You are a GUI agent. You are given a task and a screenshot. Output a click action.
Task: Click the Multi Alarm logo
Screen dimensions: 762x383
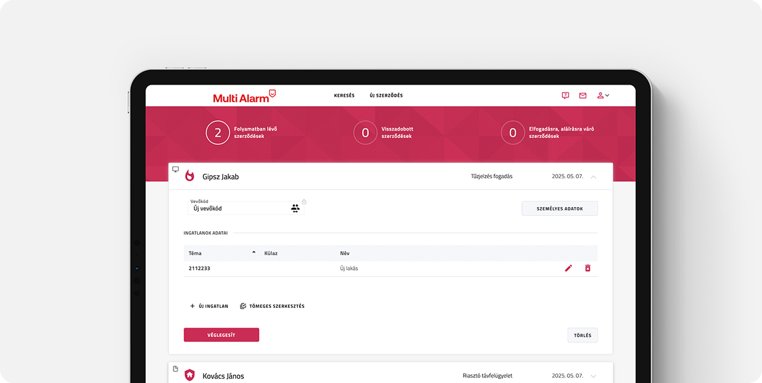coord(244,97)
